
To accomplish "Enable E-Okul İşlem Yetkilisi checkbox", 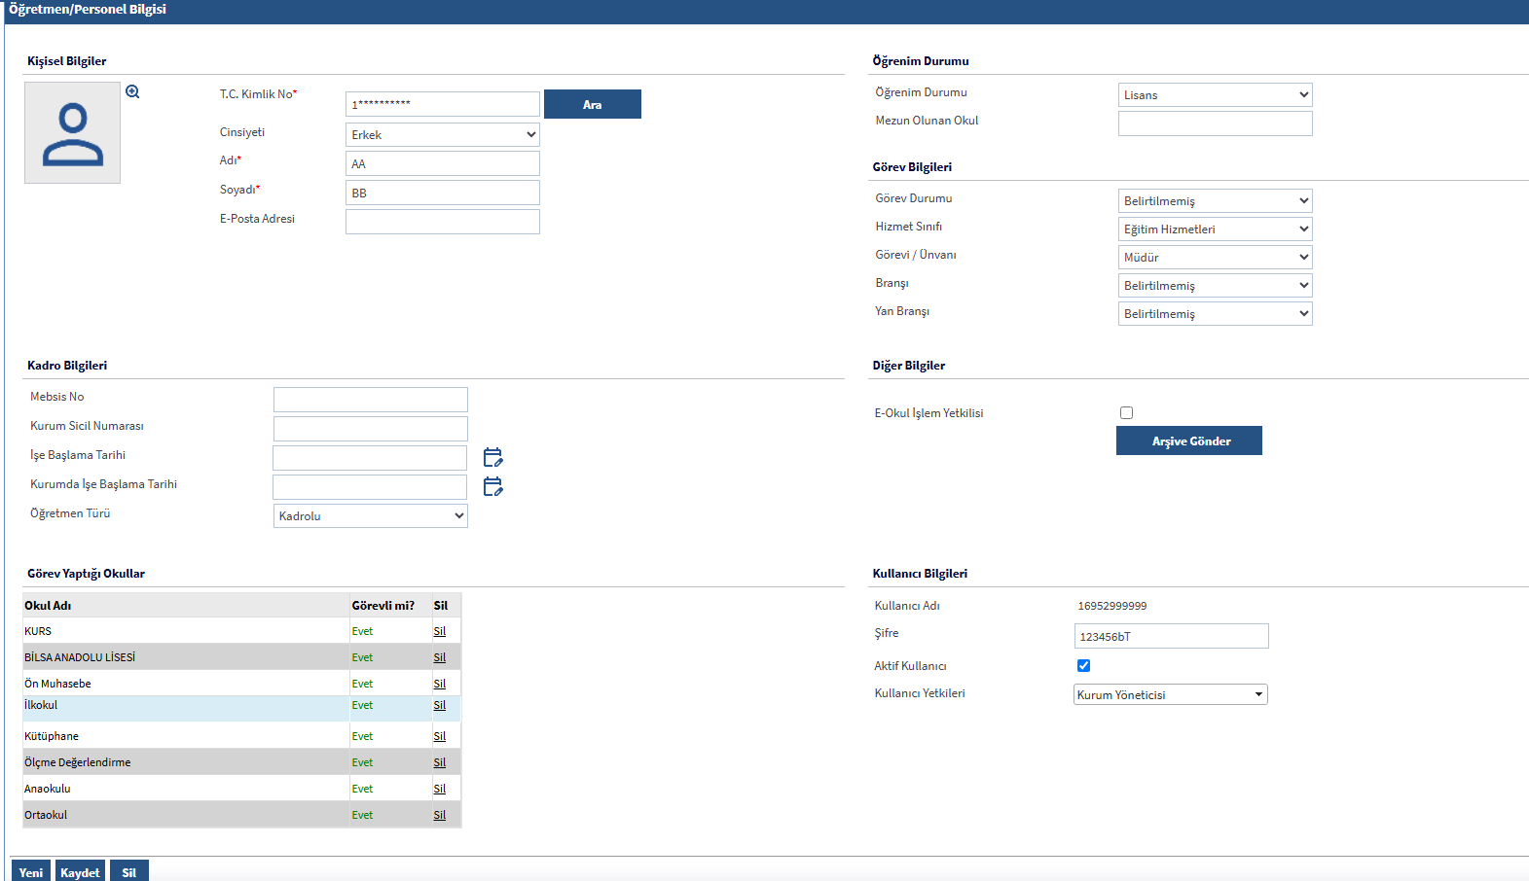I will (1126, 412).
